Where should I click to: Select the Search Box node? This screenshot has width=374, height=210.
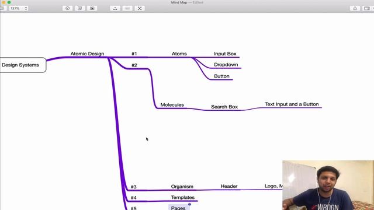coord(224,107)
